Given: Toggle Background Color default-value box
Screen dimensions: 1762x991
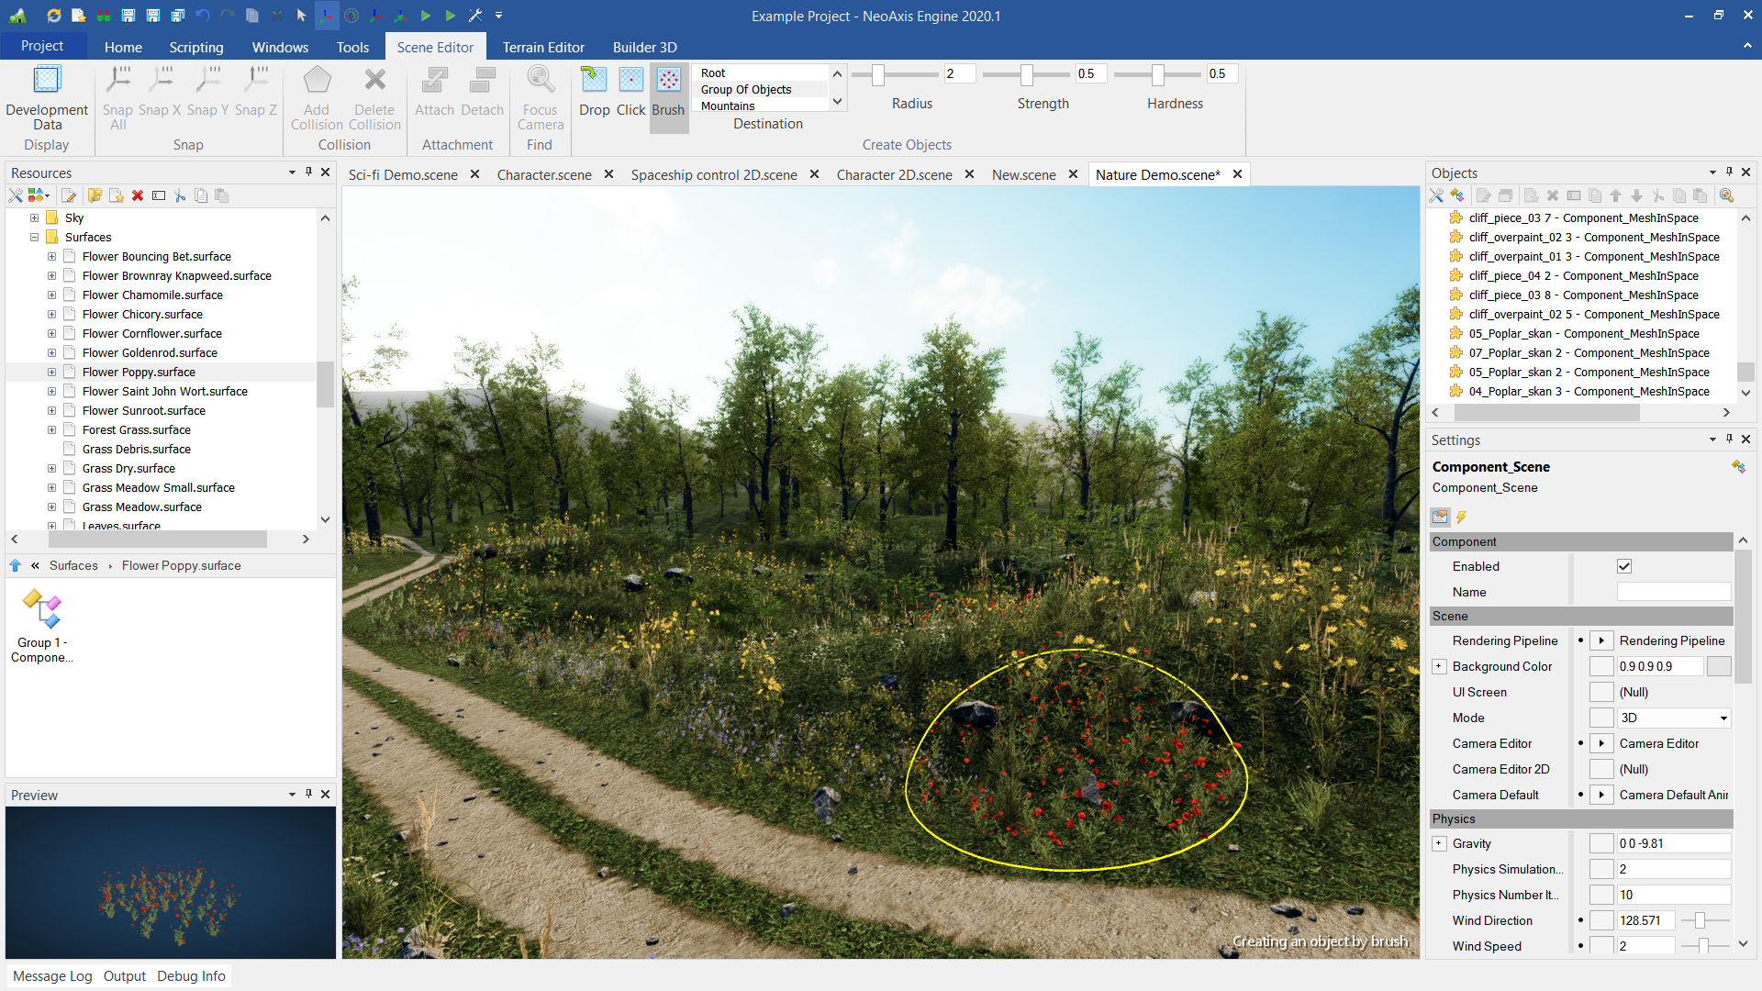Looking at the screenshot, I should (x=1601, y=666).
